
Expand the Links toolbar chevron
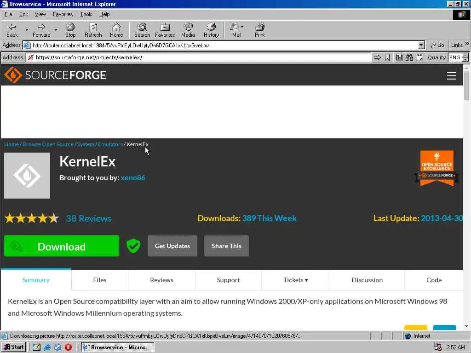coord(467,44)
